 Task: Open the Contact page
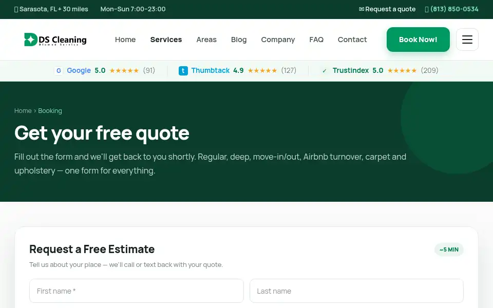tap(352, 40)
